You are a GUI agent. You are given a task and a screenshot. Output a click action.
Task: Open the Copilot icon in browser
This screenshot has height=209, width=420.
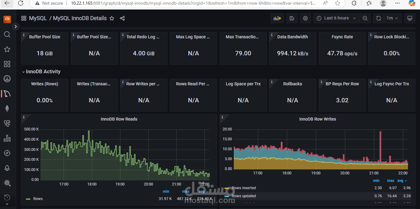tap(412, 3)
